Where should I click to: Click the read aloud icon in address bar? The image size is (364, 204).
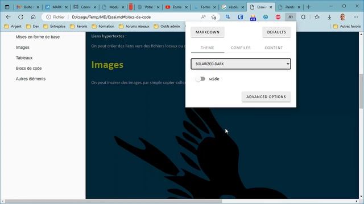pyautogui.click(x=204, y=17)
